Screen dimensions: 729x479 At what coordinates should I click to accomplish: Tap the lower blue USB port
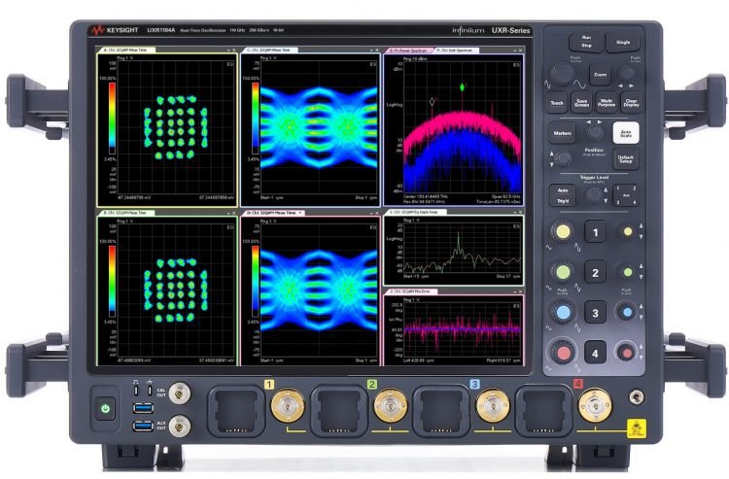(x=143, y=426)
